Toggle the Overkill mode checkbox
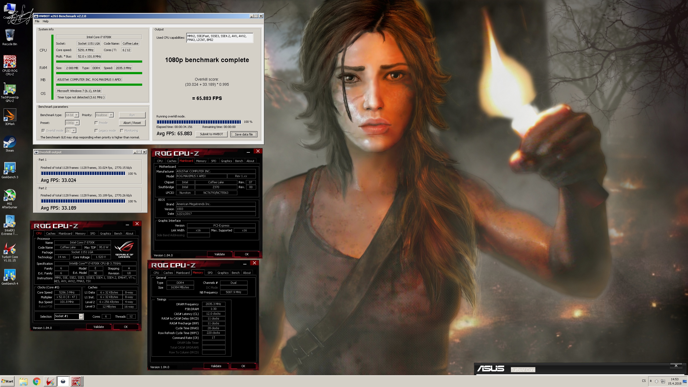The height and width of the screenshot is (387, 688). click(43, 131)
